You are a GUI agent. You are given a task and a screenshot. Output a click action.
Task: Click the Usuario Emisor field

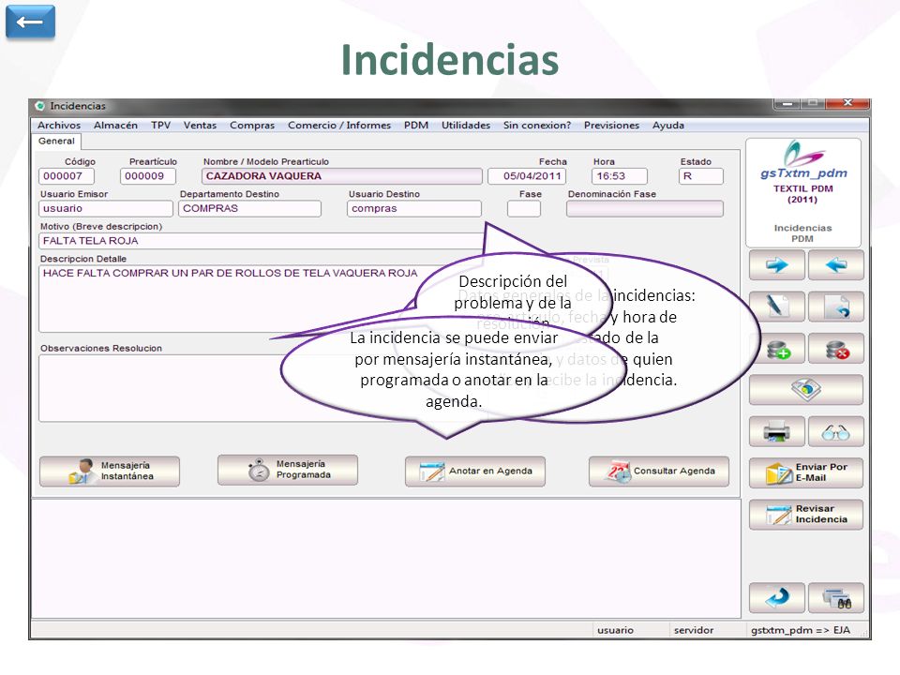click(106, 208)
